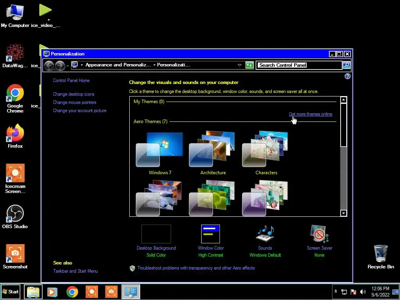Click the themes list scroll up arrow
Screen dimensions: 400x300
(344, 100)
